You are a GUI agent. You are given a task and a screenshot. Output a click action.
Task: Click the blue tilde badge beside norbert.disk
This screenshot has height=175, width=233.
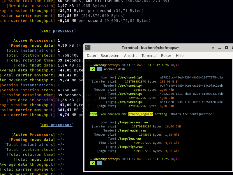[x=100, y=69]
